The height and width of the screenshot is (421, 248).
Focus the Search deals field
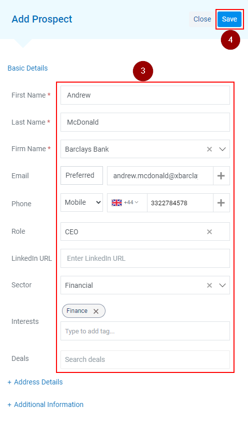click(145, 359)
